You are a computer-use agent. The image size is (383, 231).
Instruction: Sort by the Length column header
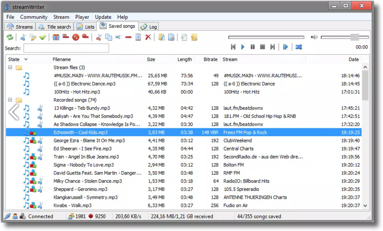click(184, 59)
